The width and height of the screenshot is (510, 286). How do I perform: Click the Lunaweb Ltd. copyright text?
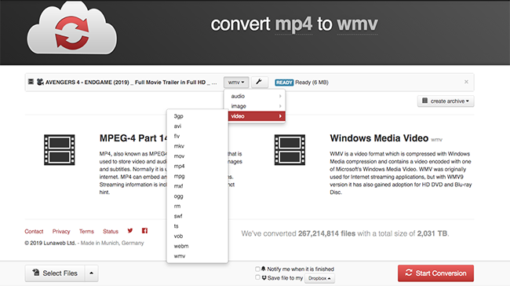(x=50, y=243)
